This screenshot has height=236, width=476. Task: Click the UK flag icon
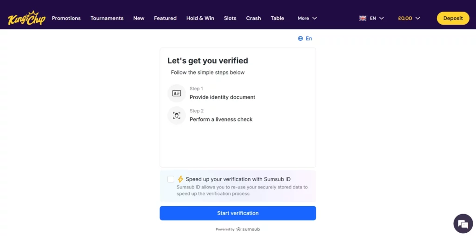pyautogui.click(x=363, y=18)
